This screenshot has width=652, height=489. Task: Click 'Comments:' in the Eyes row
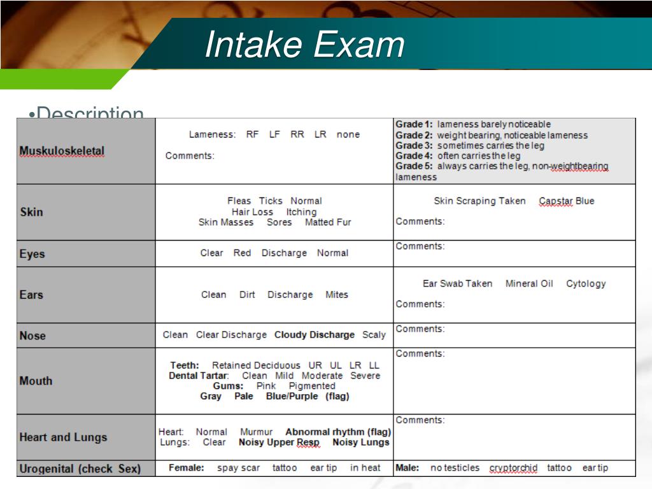point(420,246)
